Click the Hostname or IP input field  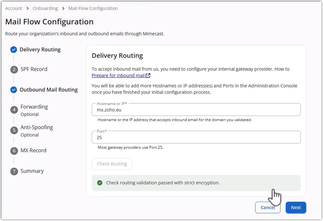(196, 110)
